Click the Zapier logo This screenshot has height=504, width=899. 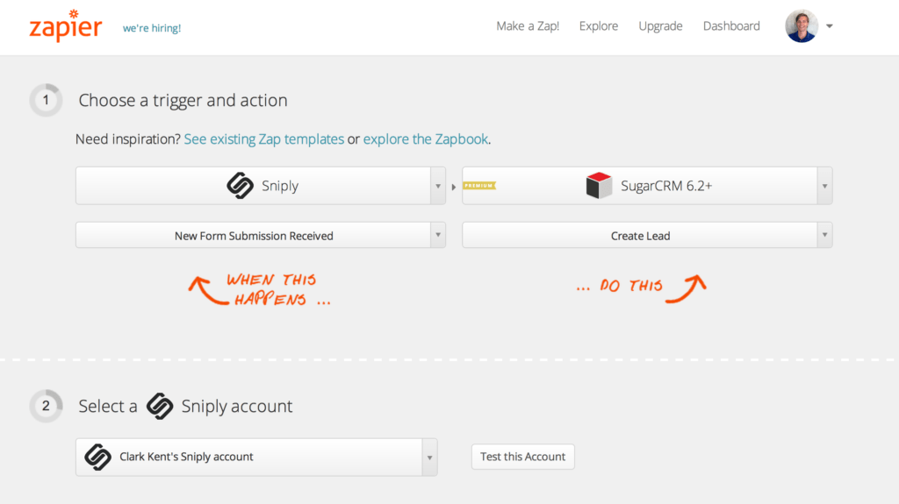(x=66, y=25)
